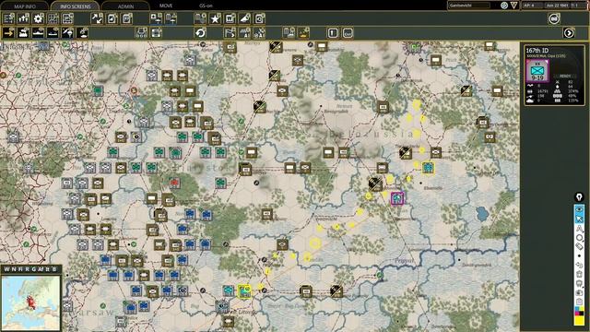Screen dimensions: 590x332
Task: Select the tank rail move mode button
Action: click(x=23, y=33)
